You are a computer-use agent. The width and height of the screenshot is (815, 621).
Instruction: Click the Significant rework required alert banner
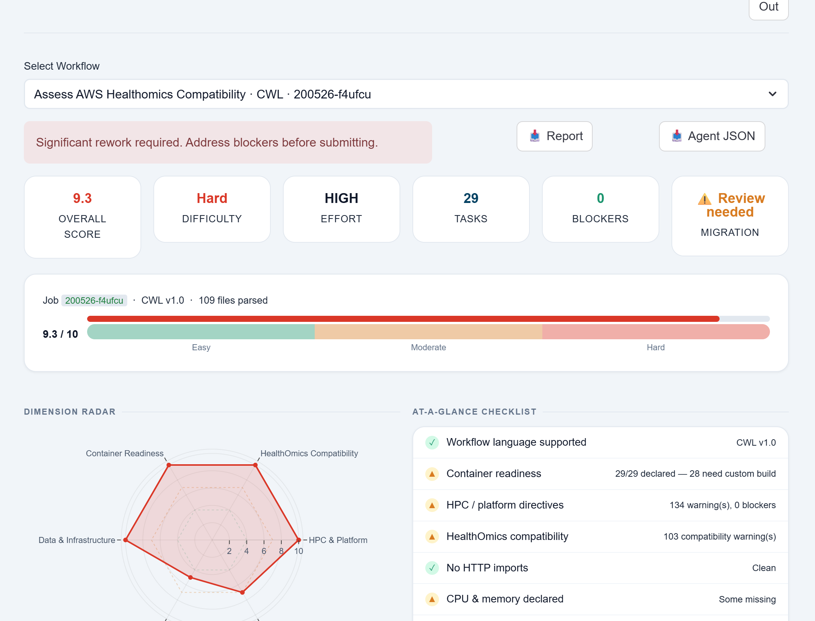228,142
